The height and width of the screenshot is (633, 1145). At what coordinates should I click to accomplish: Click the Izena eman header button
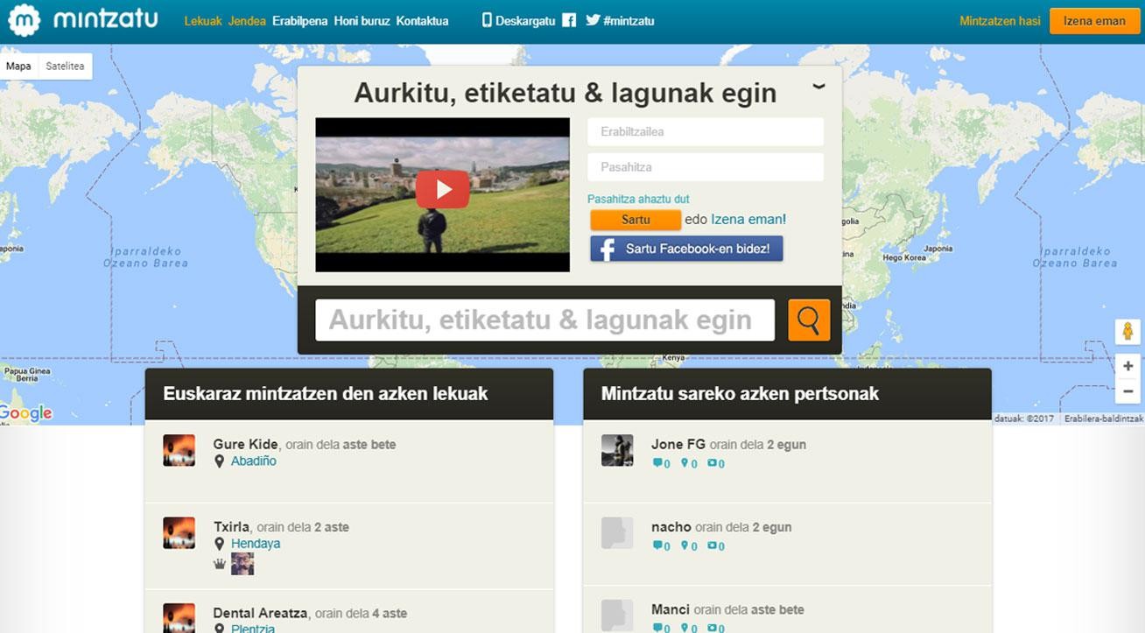tap(1094, 21)
